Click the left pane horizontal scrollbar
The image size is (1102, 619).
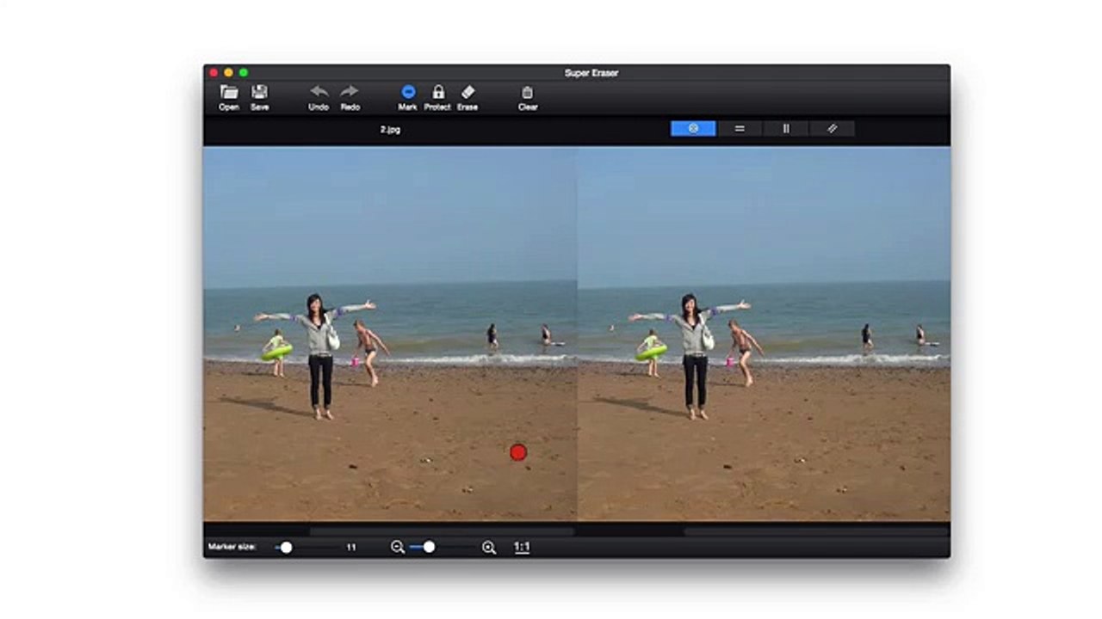pos(442,531)
